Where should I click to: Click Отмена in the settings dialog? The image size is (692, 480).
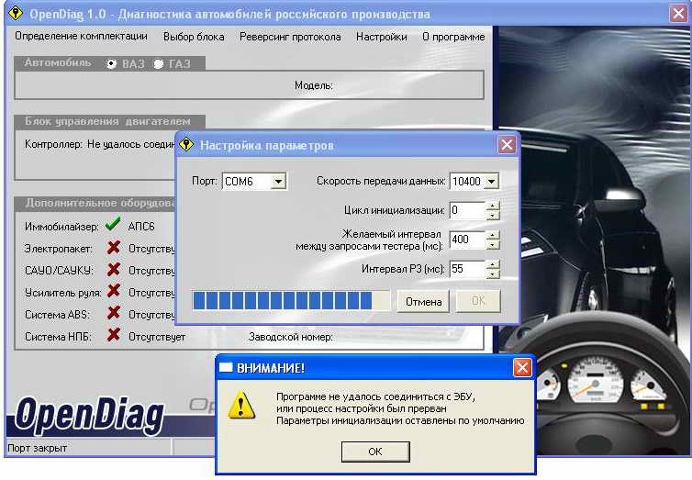pyautogui.click(x=423, y=302)
